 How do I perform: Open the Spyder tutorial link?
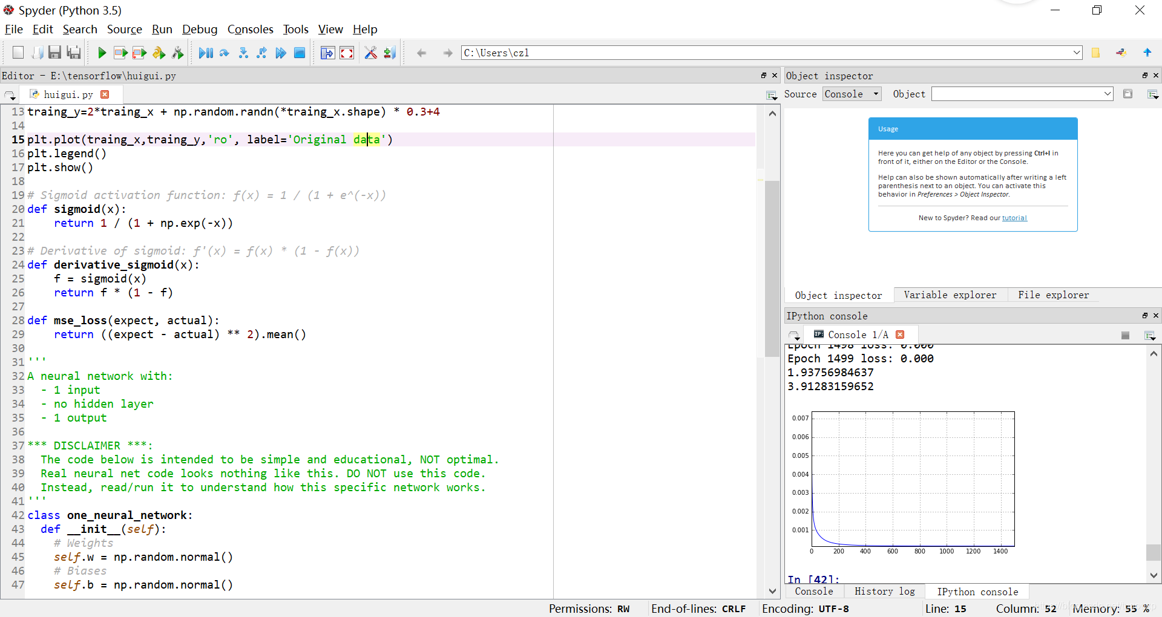1014,218
